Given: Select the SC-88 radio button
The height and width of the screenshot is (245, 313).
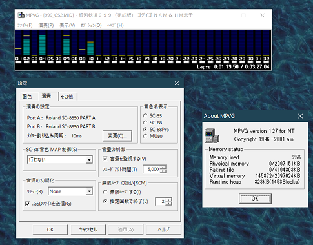Looking at the screenshot, I should (153, 122).
